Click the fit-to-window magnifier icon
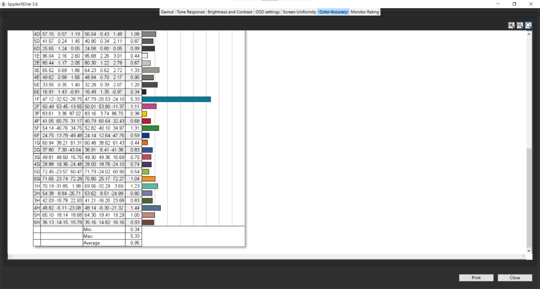The width and height of the screenshot is (540, 289). [x=528, y=25]
